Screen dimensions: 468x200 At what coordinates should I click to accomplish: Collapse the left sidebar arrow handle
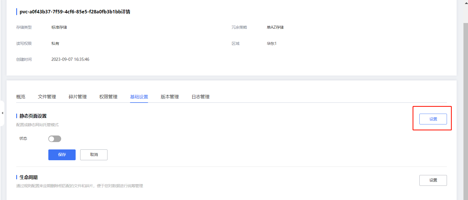click(2, 113)
